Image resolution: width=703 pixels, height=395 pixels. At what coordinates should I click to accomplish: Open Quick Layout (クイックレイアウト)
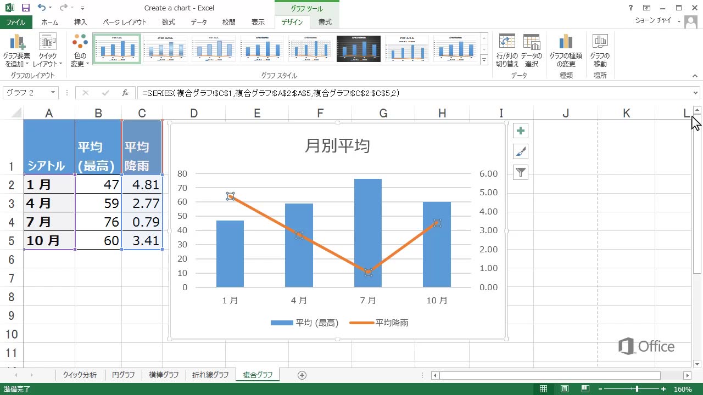[x=48, y=50]
